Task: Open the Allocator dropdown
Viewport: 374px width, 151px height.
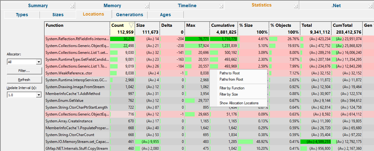Action: [38, 62]
